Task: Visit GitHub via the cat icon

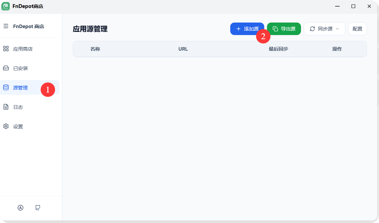Action: [x=37, y=207]
